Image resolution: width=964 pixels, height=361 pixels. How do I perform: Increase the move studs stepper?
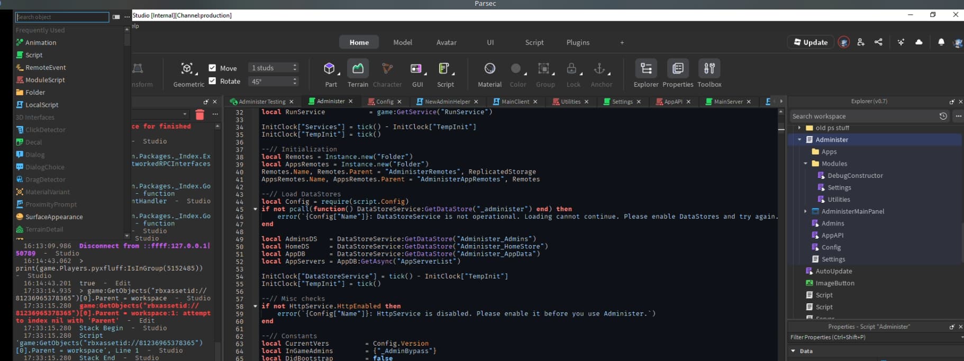pyautogui.click(x=295, y=65)
